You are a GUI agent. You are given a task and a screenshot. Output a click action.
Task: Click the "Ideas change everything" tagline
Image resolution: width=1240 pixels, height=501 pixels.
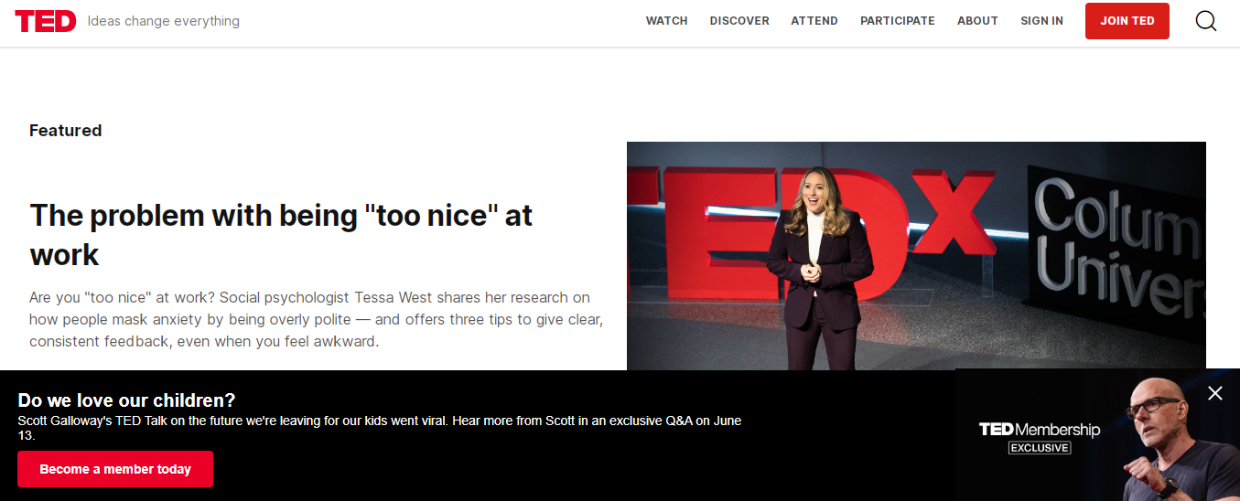(164, 21)
